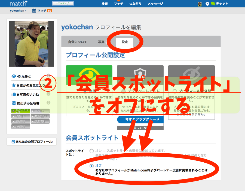This screenshot has width=245, height=191.
Task: Open the マッチ 10 count badge
Action: point(50,11)
